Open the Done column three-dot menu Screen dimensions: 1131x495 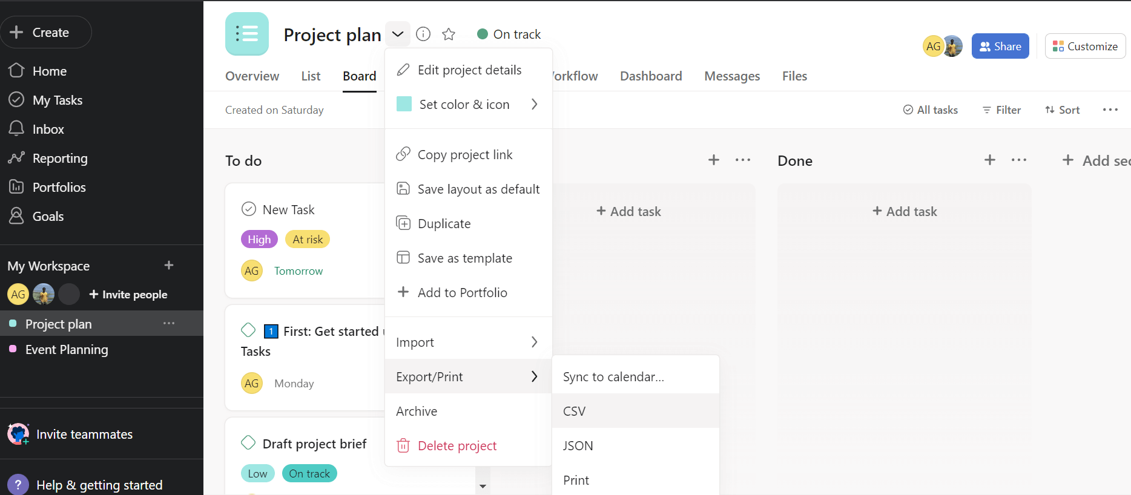click(1018, 160)
